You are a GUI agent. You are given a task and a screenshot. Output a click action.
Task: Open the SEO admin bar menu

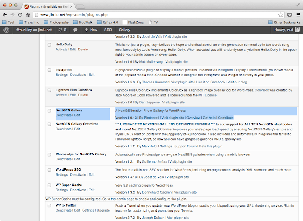tap(108, 30)
